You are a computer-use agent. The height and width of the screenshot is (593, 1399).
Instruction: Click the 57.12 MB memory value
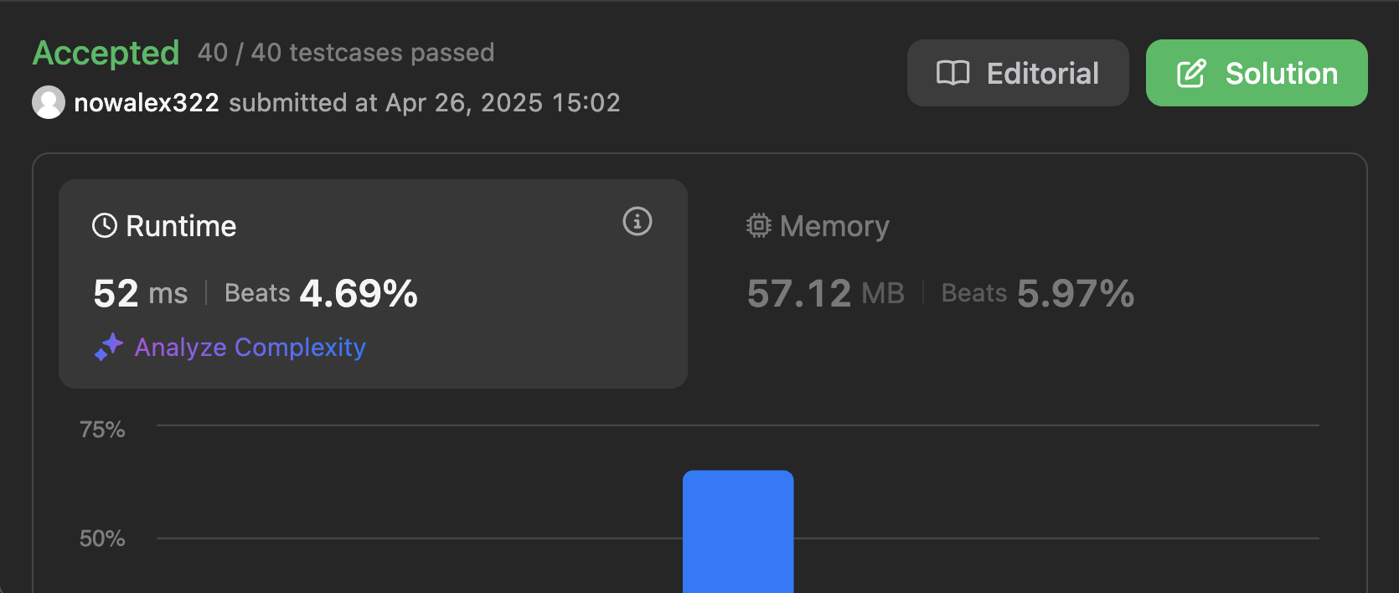(825, 293)
